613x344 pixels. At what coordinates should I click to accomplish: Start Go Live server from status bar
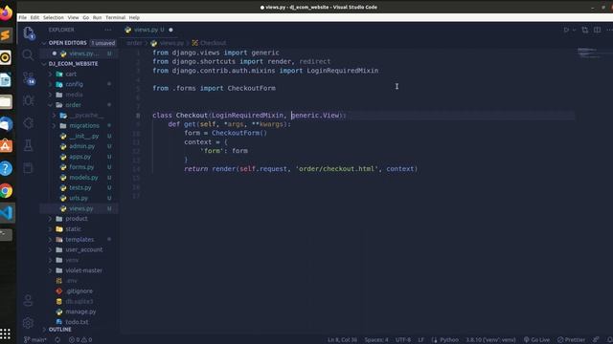click(x=536, y=340)
